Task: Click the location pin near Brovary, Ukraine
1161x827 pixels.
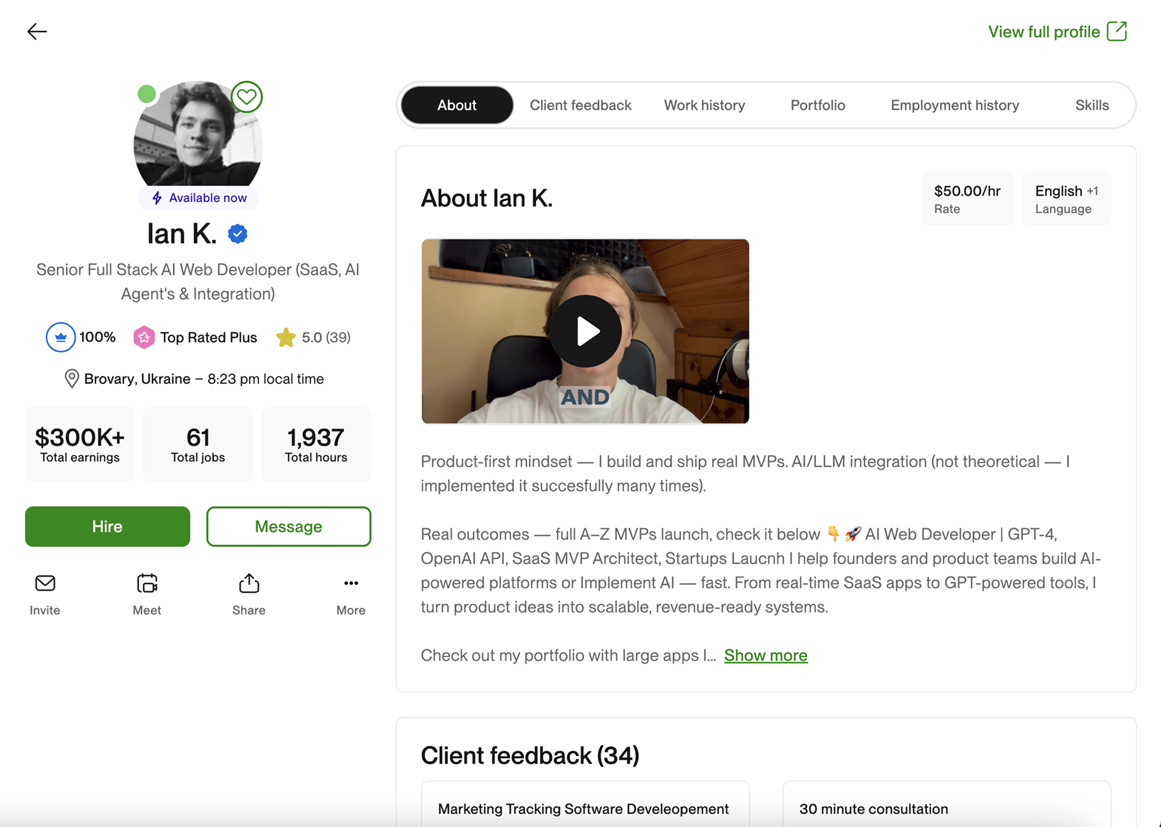Action: [72, 379]
